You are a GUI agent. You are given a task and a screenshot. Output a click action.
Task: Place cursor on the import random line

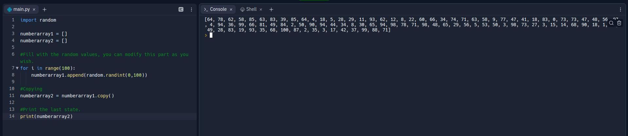[38, 20]
